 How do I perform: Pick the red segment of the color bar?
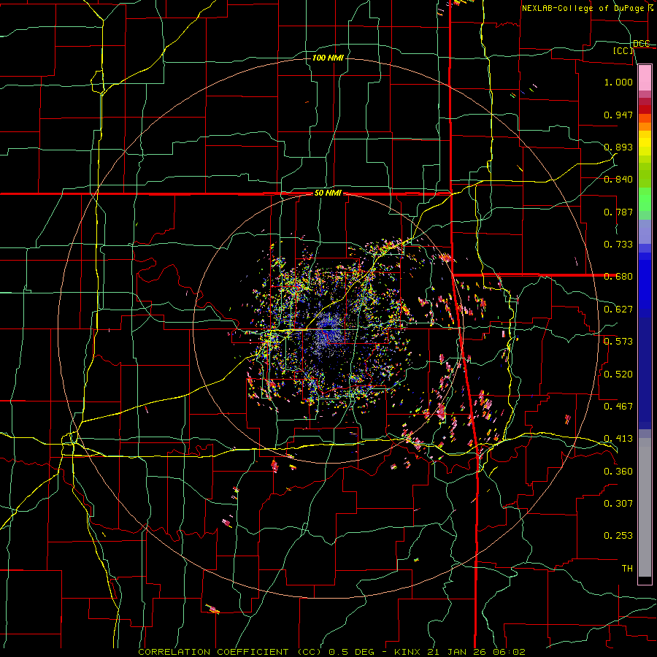pyautogui.click(x=645, y=109)
